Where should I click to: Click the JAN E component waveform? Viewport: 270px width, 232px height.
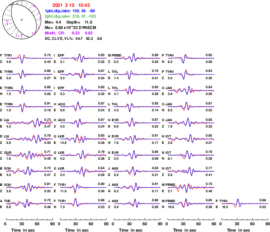coord(191,90)
